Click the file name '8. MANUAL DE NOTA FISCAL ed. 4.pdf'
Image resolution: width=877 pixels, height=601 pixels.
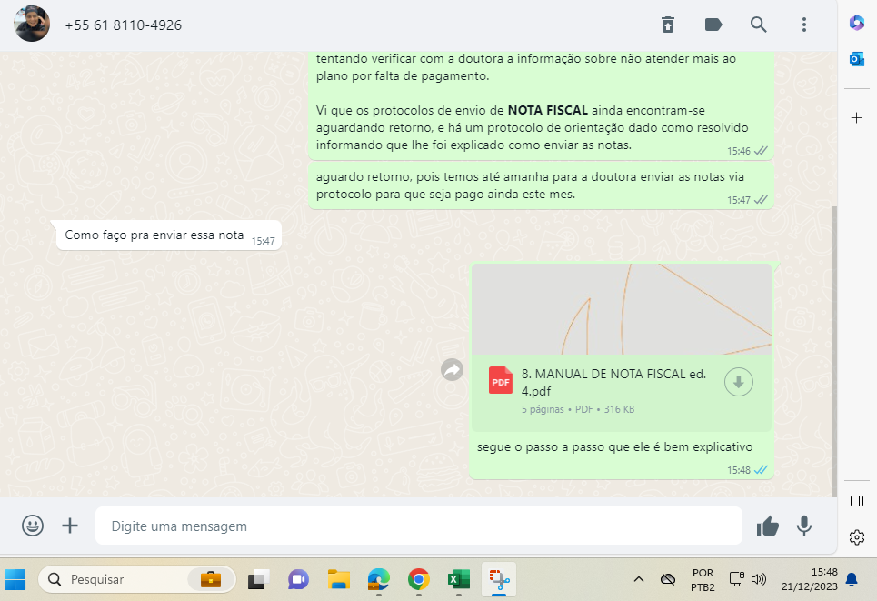tap(614, 382)
